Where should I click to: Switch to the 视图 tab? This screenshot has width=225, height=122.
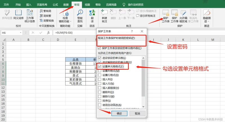pyautogui.click(x=87, y=5)
